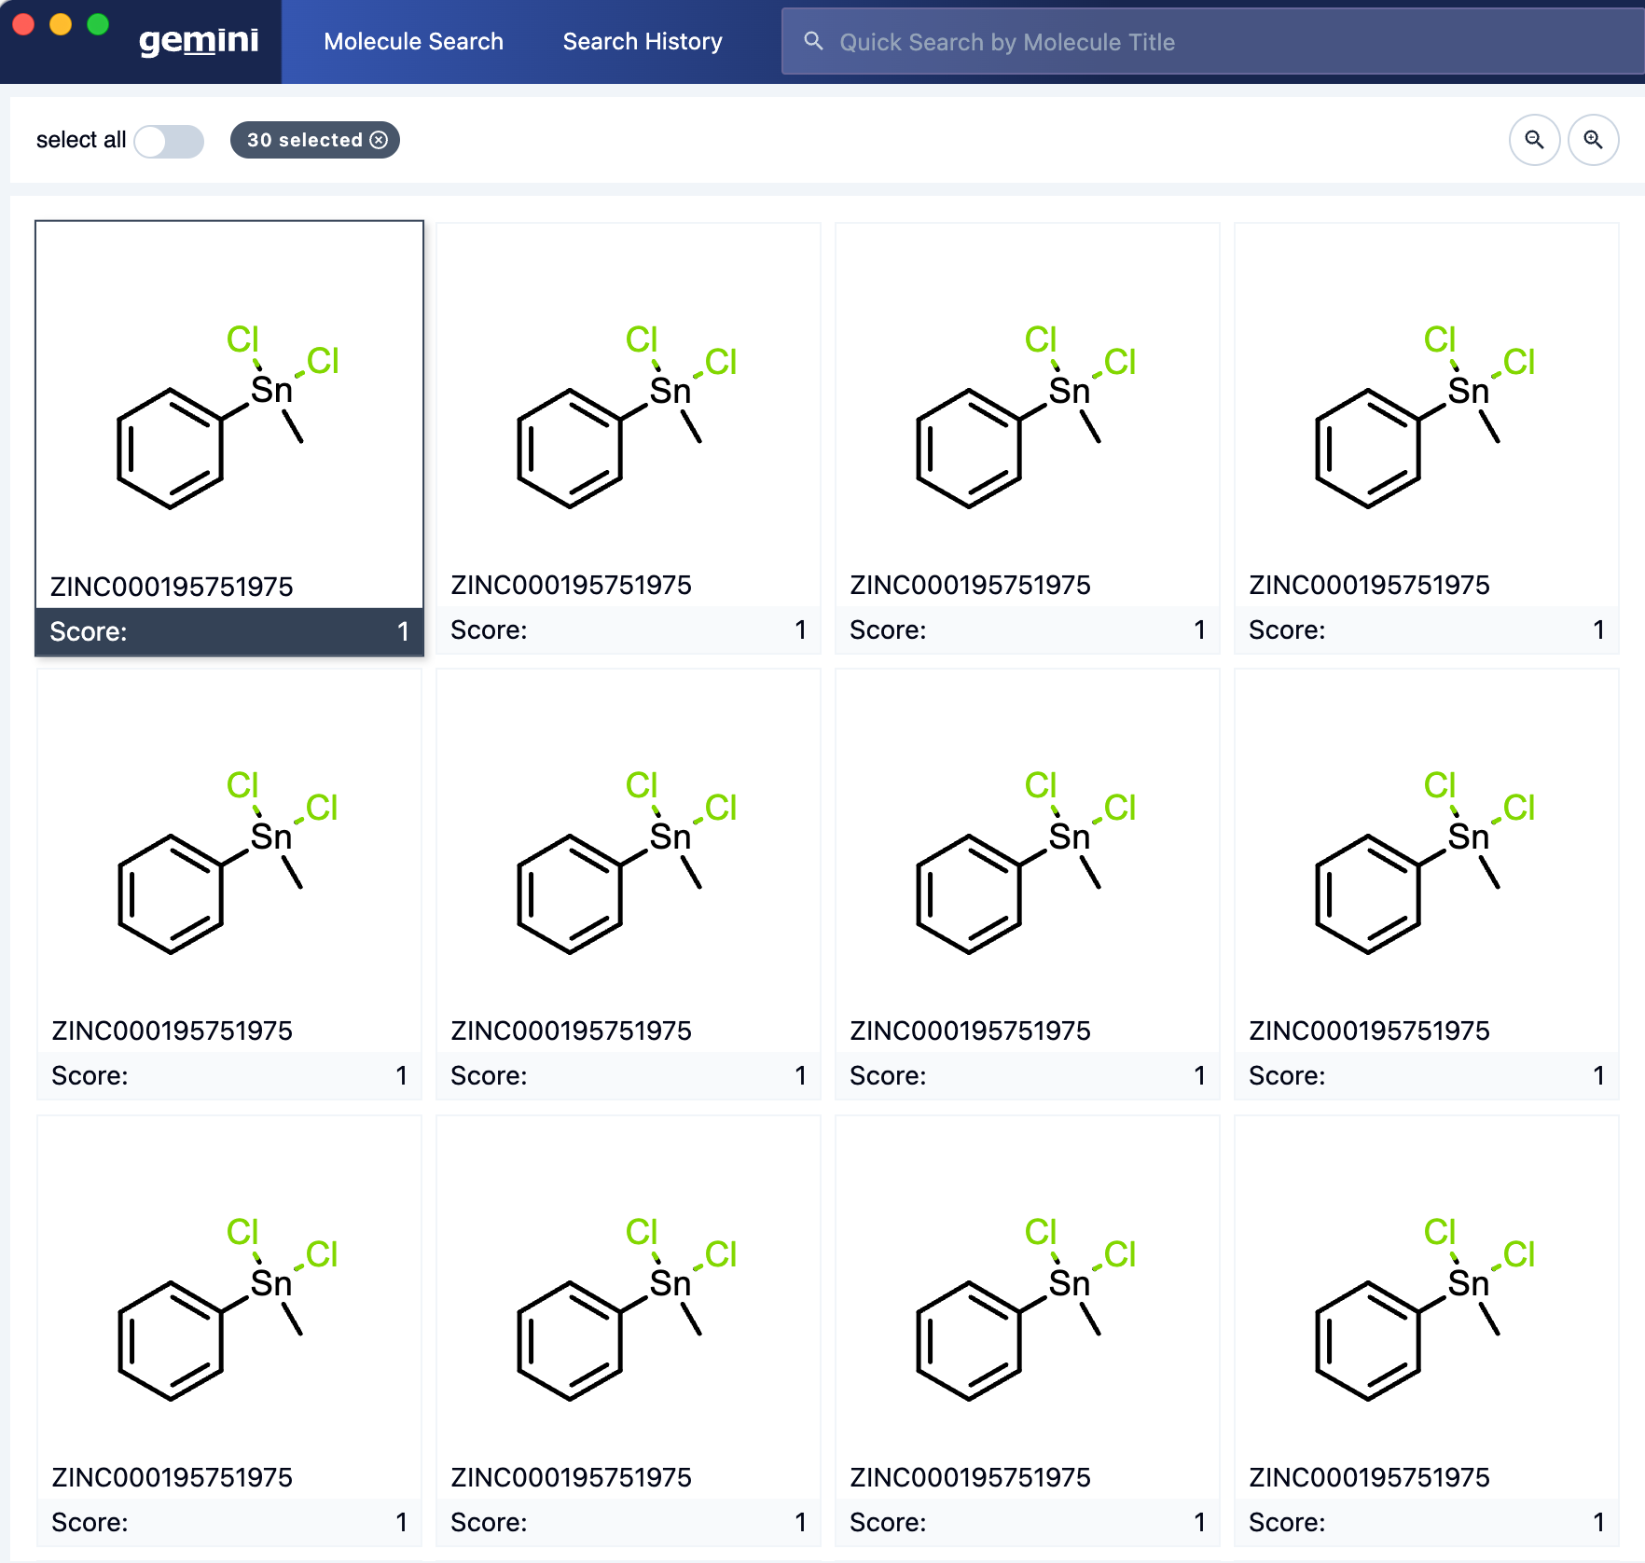Screen dimensions: 1645x1563
Task: Click ZINC000195751975 label on the first card
Action: click(172, 587)
